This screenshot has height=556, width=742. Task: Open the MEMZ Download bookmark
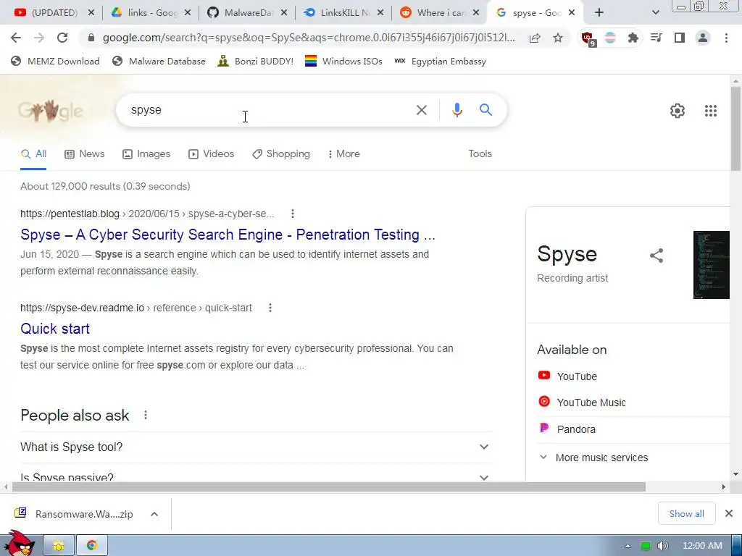click(x=55, y=62)
